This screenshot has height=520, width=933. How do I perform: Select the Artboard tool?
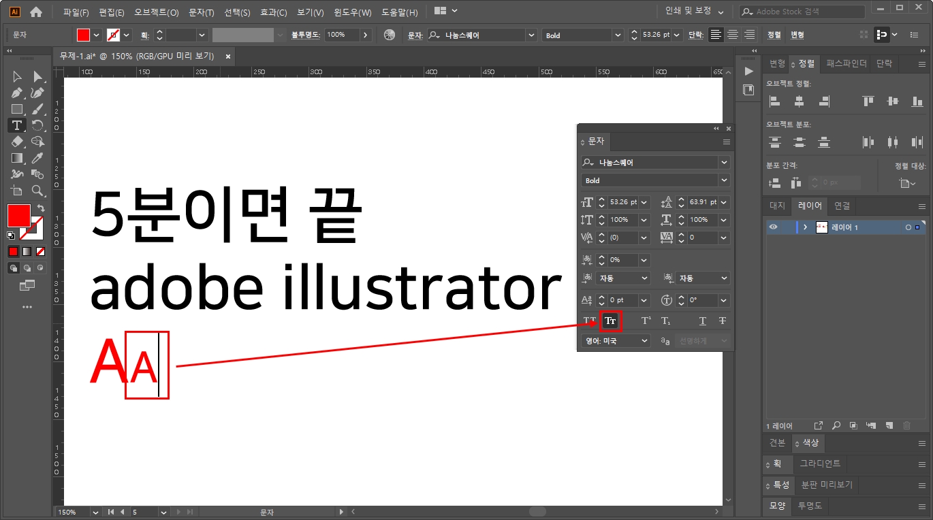16,191
